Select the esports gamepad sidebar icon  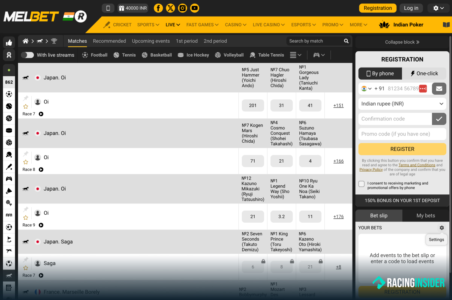9,179
